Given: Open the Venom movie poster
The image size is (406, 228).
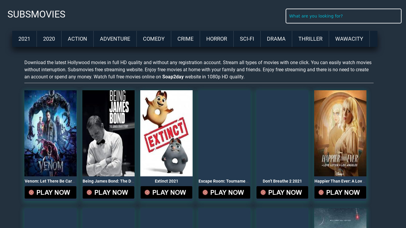Looking at the screenshot, I should (x=51, y=133).
